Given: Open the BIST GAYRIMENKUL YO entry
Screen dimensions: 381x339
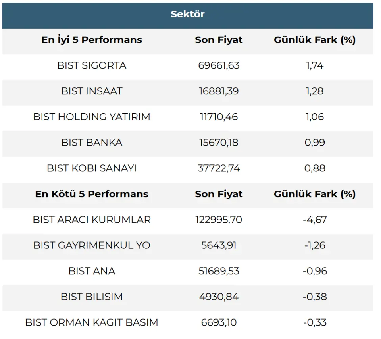Looking at the screenshot, I should point(92,245).
